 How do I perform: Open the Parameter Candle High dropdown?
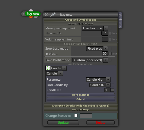point(98,80)
